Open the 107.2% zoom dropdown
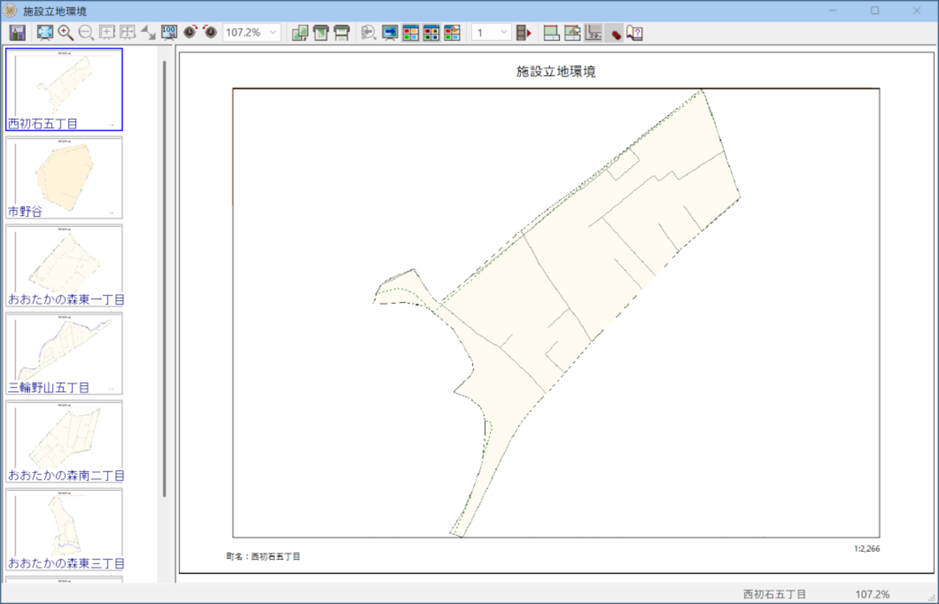 [x=273, y=33]
